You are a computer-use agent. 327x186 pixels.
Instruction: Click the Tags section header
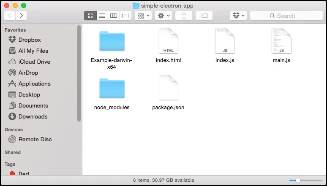coord(10,164)
